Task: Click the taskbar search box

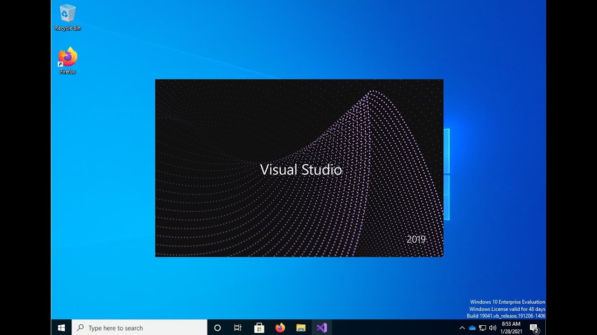Action: point(139,328)
